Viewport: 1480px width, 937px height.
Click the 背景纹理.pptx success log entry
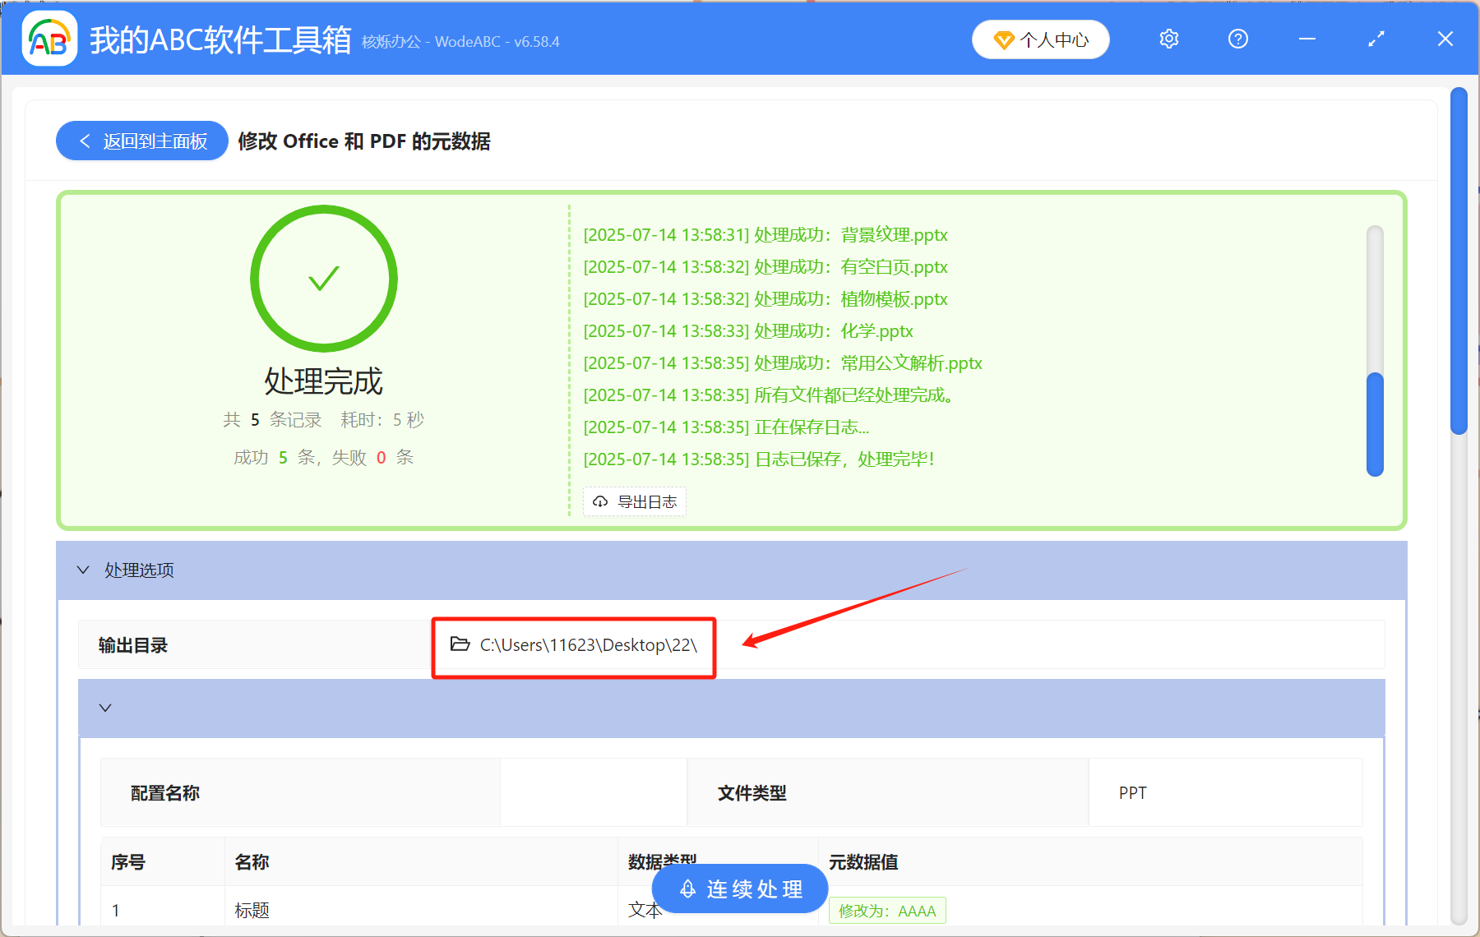[765, 235]
